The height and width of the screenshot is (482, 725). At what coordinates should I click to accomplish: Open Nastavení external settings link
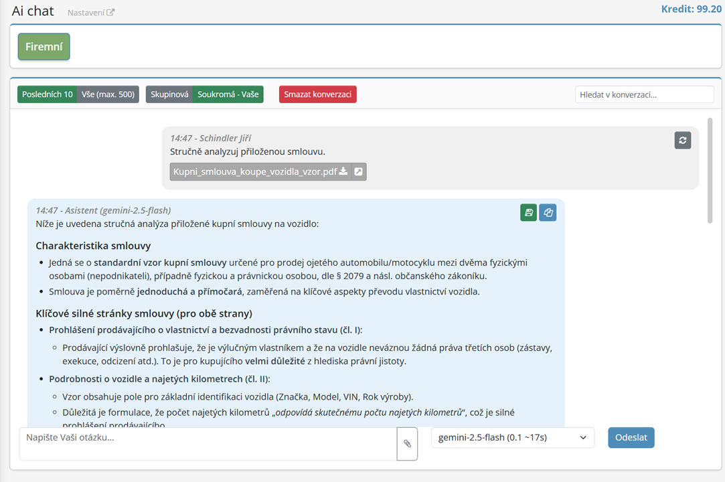91,12
